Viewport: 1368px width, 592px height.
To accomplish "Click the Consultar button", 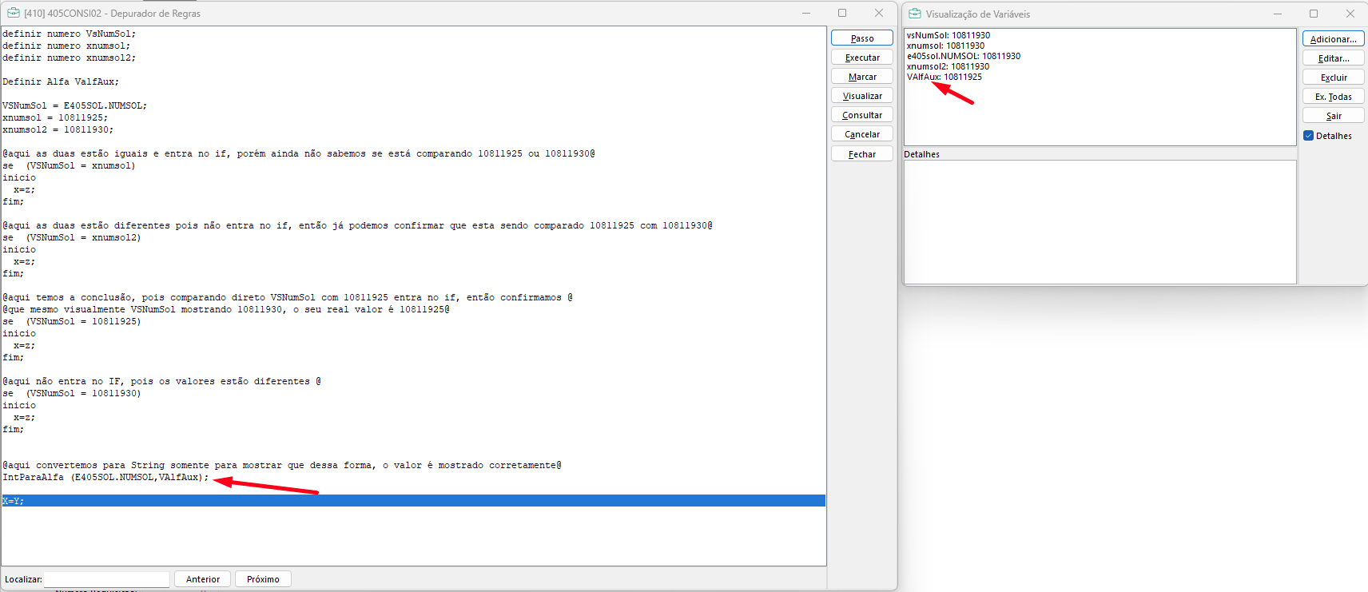I will tap(861, 115).
